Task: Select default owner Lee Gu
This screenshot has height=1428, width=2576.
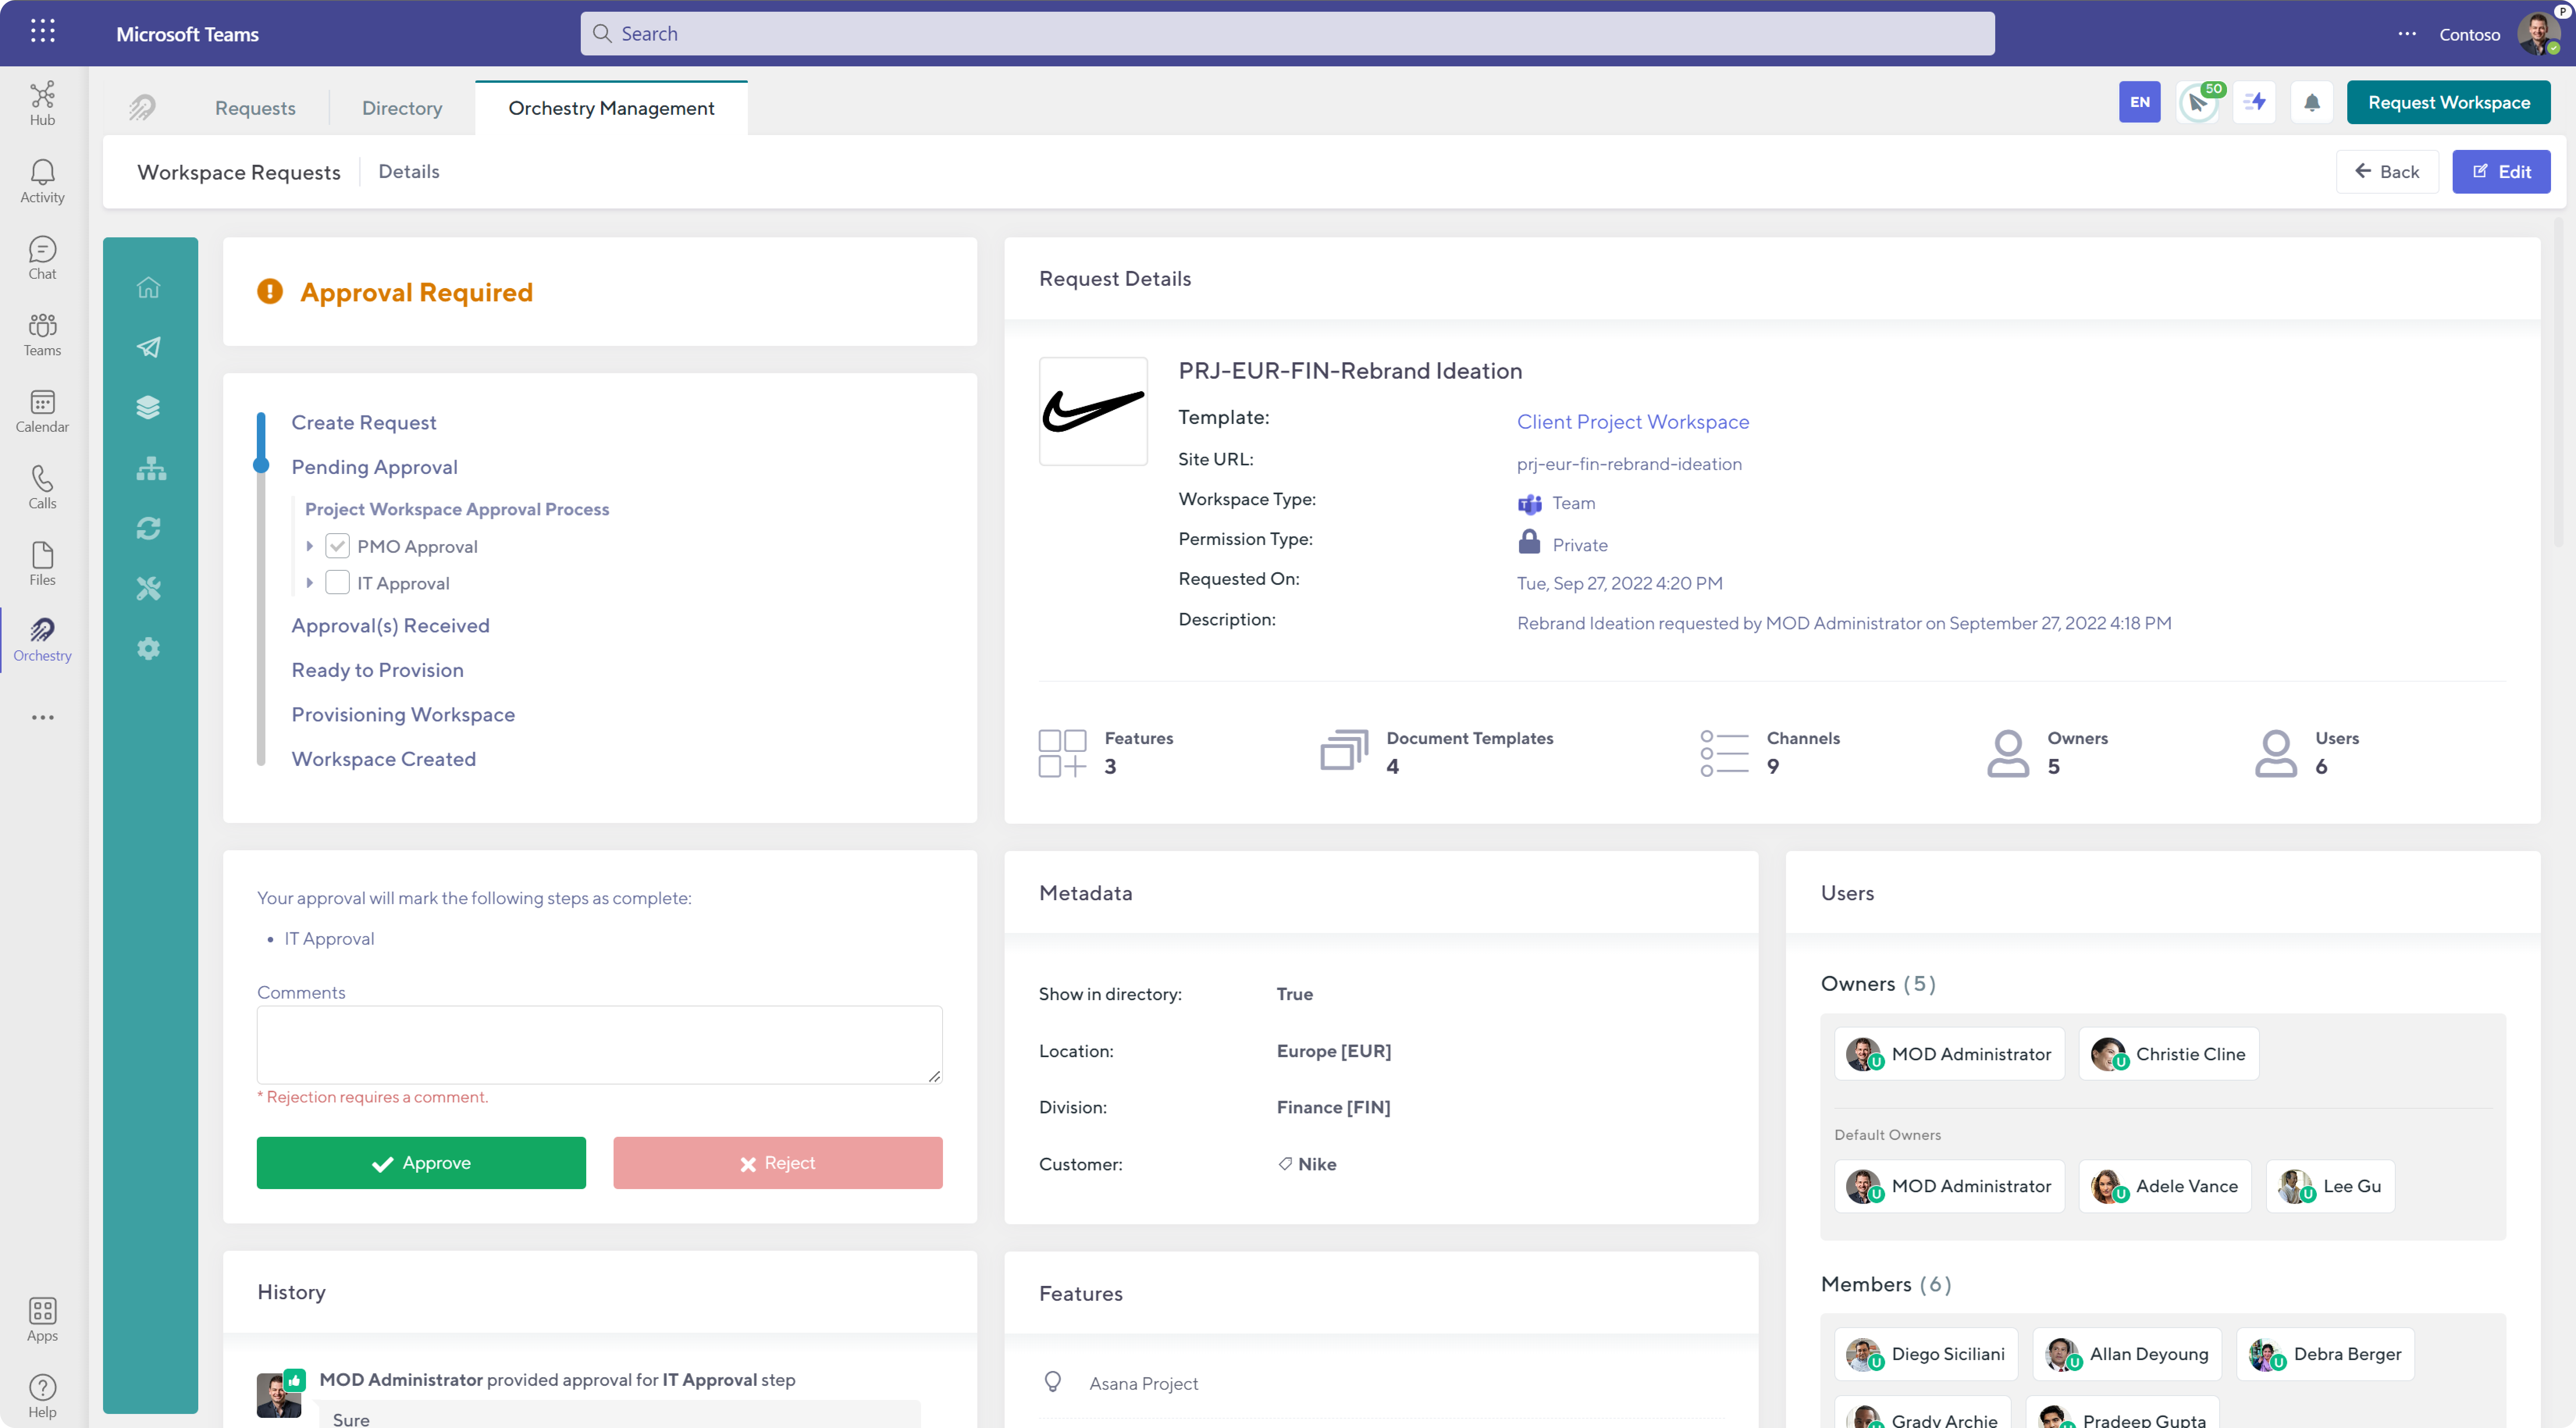Action: click(2330, 1185)
